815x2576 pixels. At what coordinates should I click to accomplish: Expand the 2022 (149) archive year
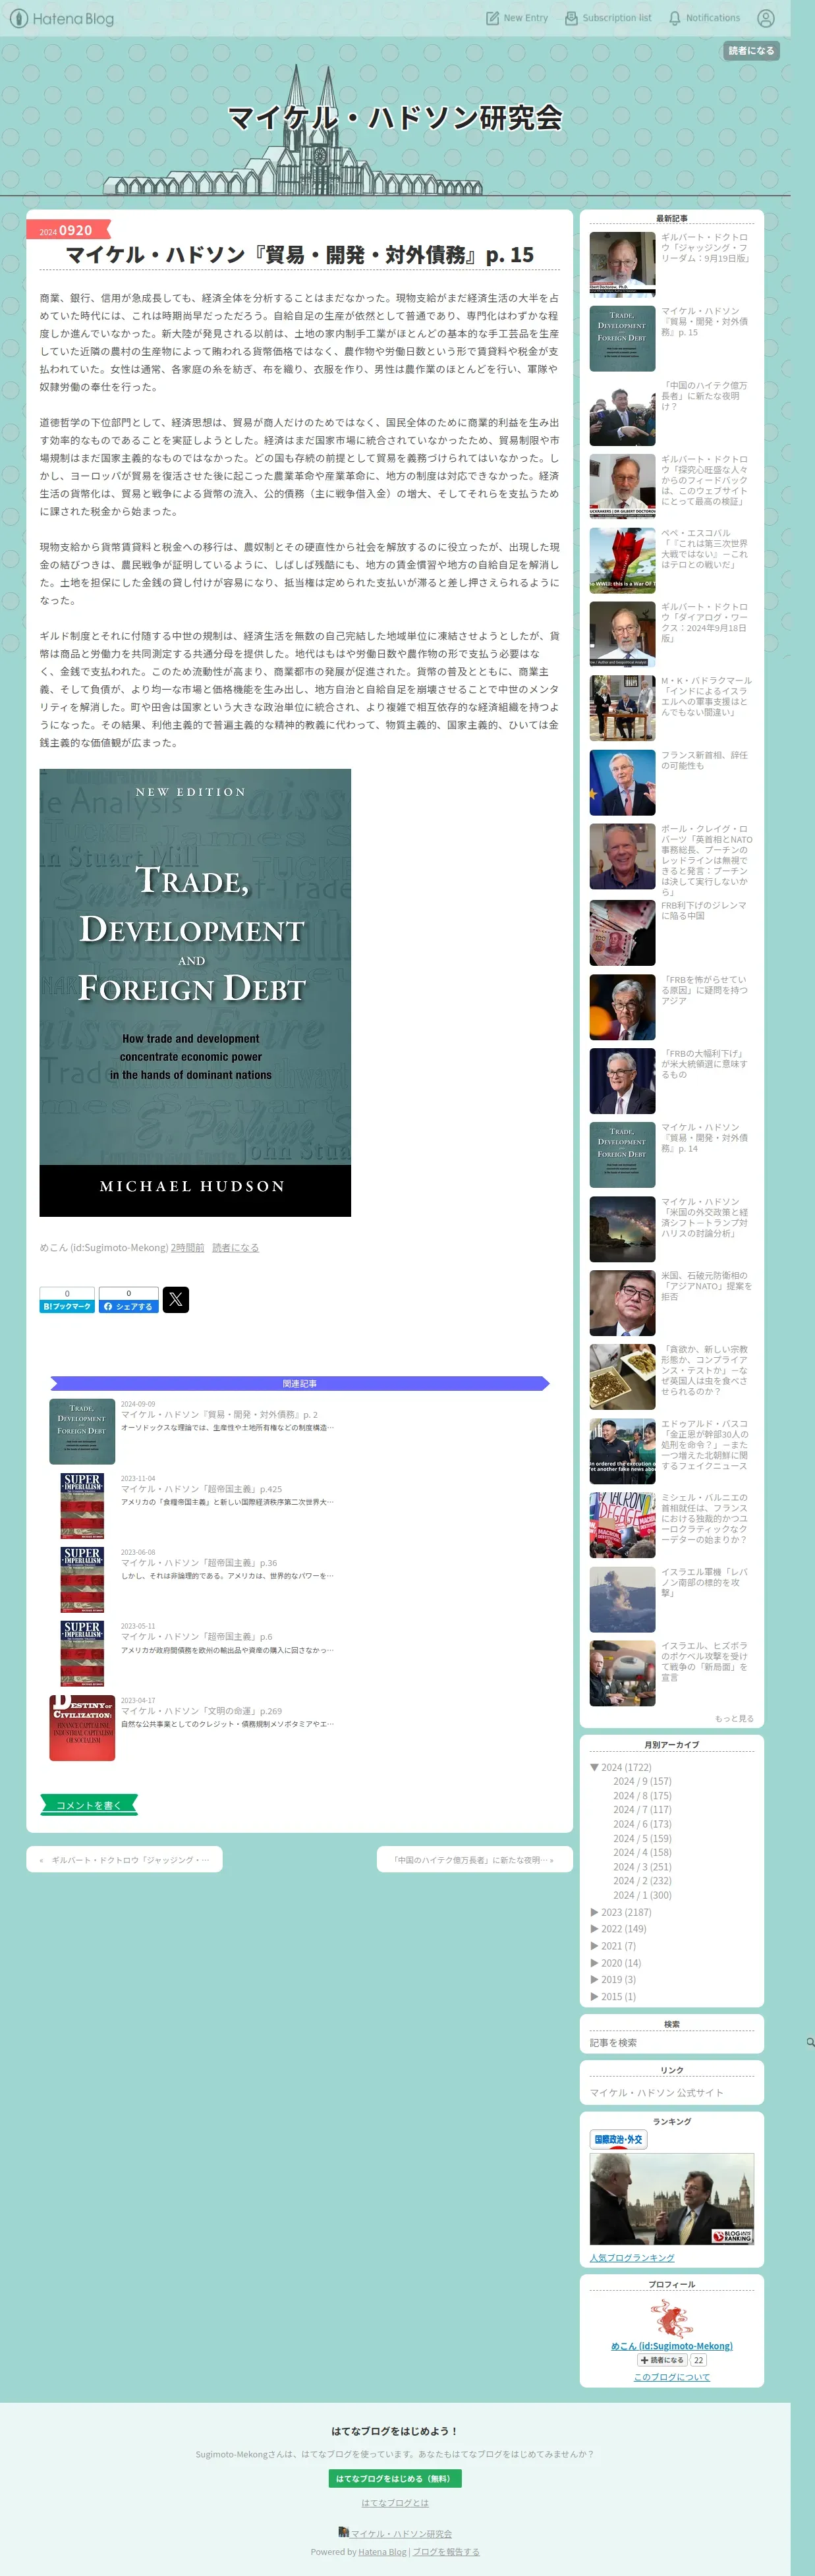(x=595, y=1929)
